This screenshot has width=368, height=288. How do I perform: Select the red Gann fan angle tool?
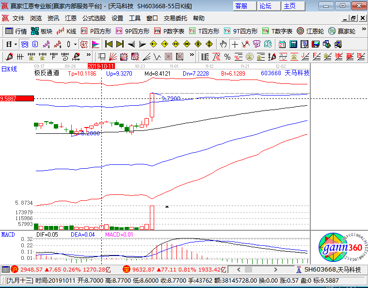pyautogui.click(x=113, y=57)
